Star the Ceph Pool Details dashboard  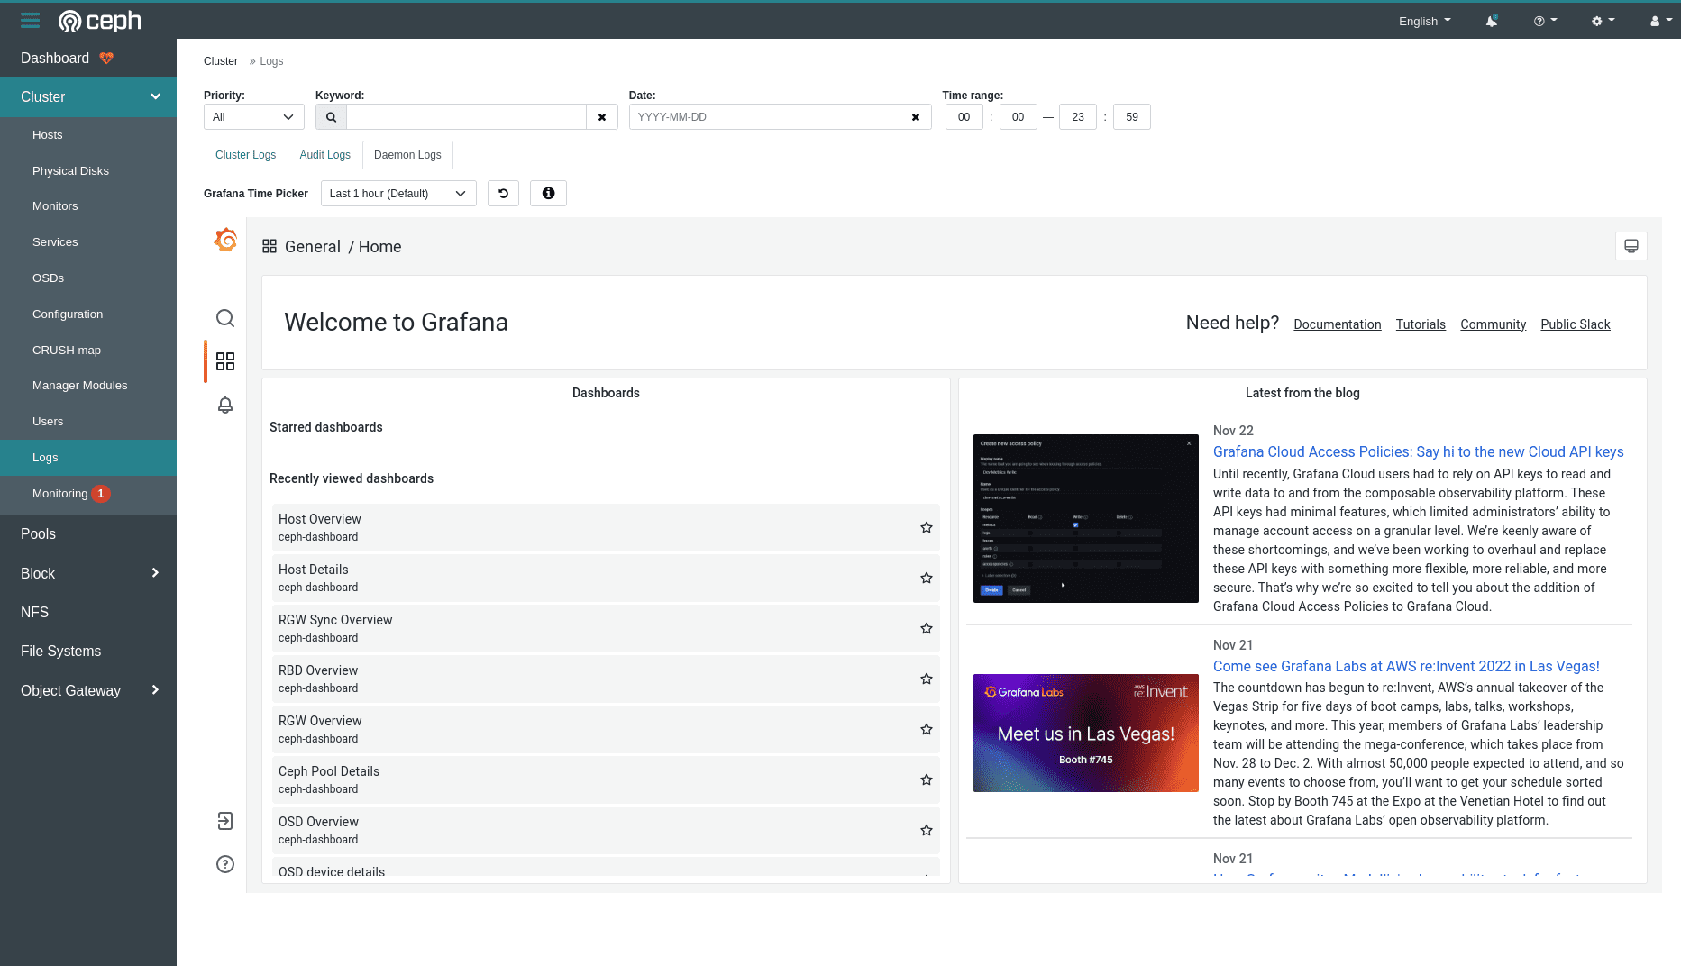pos(926,779)
